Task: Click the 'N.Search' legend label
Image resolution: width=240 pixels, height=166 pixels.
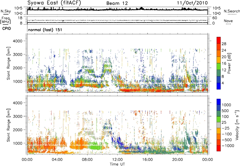Action: pos(232,11)
